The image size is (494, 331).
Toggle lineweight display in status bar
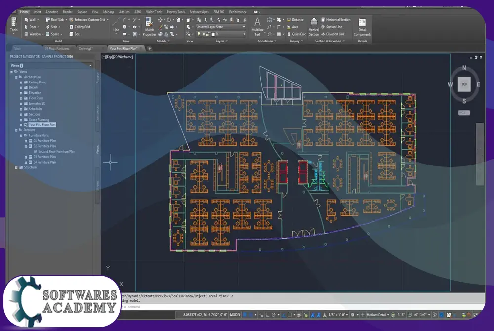pyautogui.click(x=299, y=315)
